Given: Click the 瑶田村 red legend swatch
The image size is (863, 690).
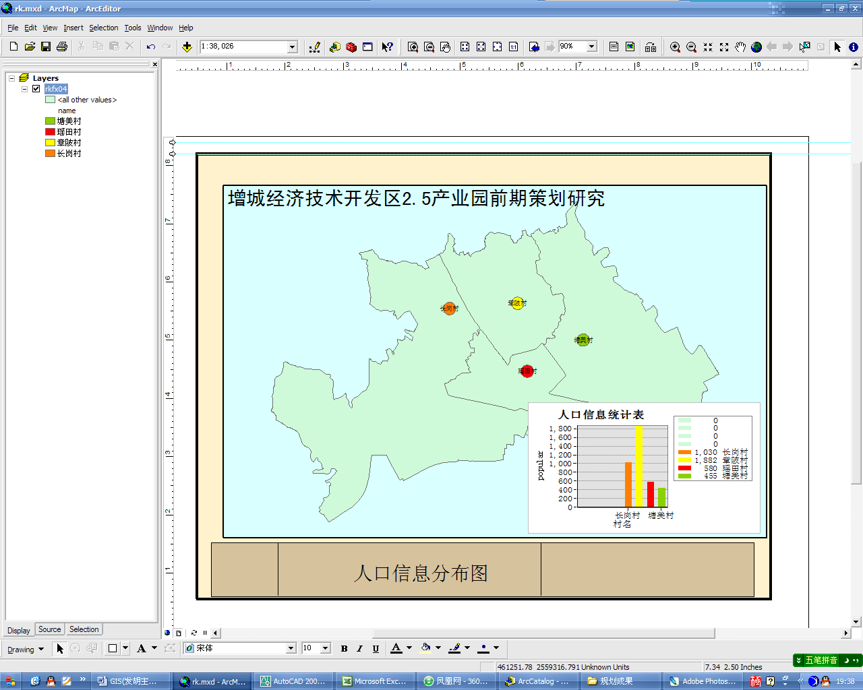Looking at the screenshot, I should 50,132.
